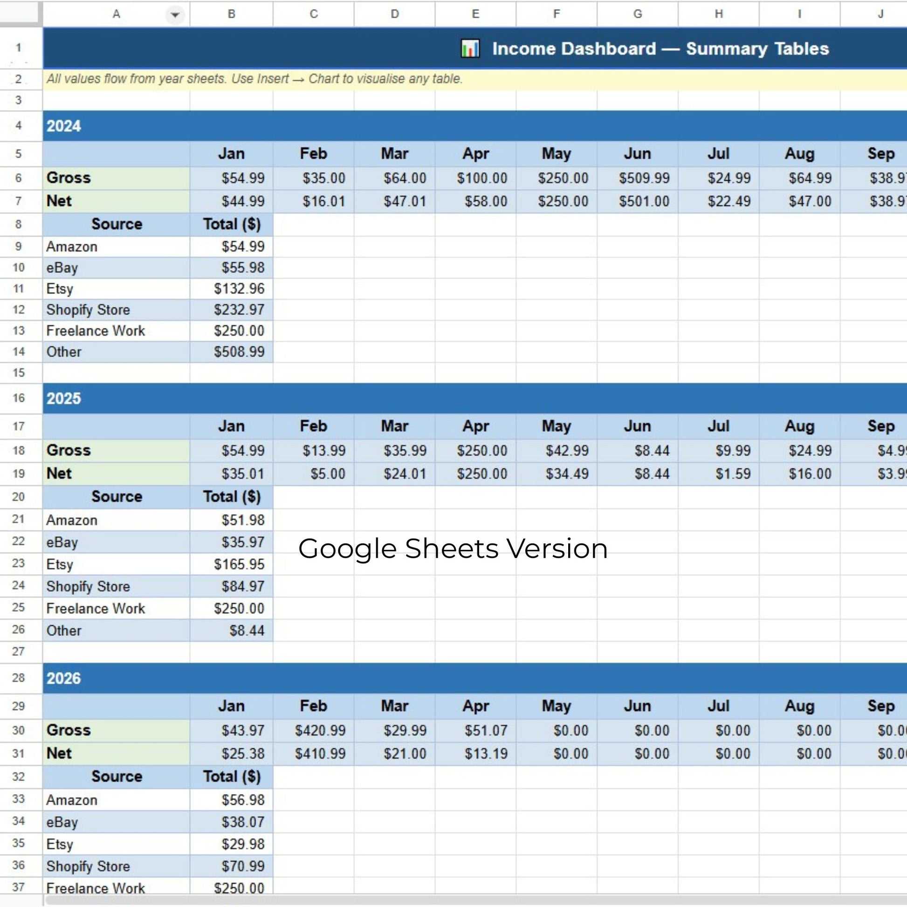Click the horizontal scrollbar at bottom
Image resolution: width=907 pixels, height=907 pixels.
click(x=475, y=900)
